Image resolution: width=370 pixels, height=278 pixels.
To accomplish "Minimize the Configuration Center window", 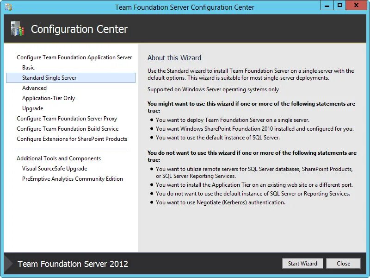I will click(327, 6).
